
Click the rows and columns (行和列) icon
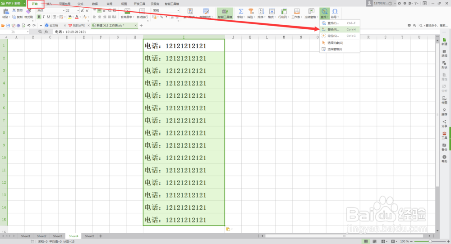(x=284, y=11)
